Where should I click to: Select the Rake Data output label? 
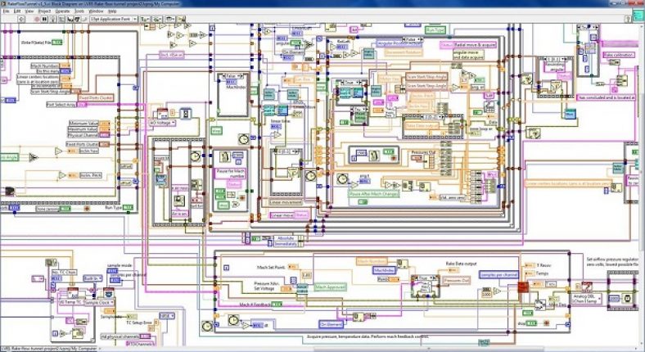point(461,264)
